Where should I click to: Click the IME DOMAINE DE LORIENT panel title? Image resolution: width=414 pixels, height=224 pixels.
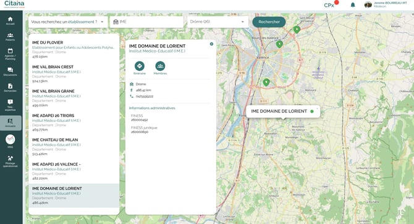(x=157, y=46)
